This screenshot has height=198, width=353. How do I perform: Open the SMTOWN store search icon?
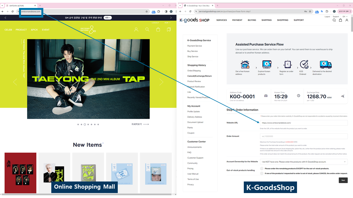[x=147, y=29]
